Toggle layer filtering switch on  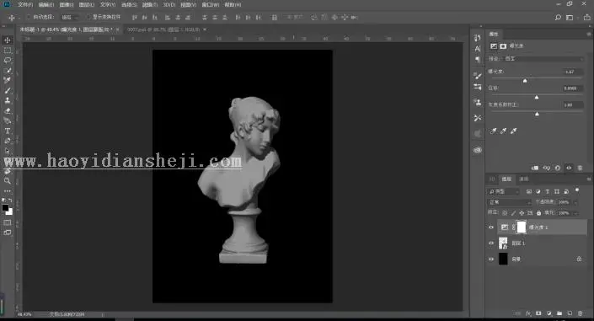click(577, 190)
